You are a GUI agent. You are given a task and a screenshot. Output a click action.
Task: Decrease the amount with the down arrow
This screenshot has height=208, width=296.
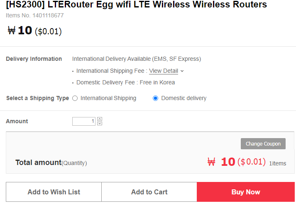100,123
